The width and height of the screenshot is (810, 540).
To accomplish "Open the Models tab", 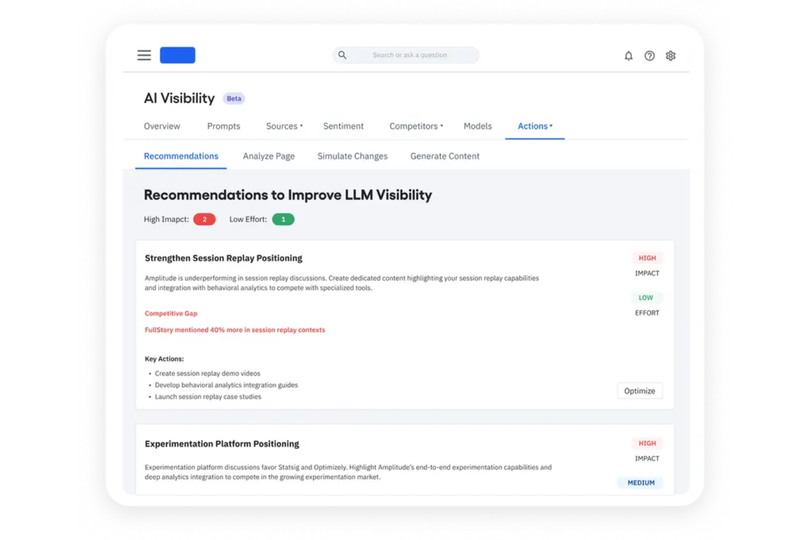I will click(x=477, y=126).
